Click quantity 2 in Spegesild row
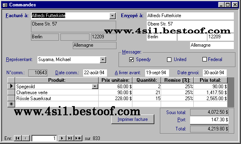This screenshot has width=241, height=144. click(146, 86)
